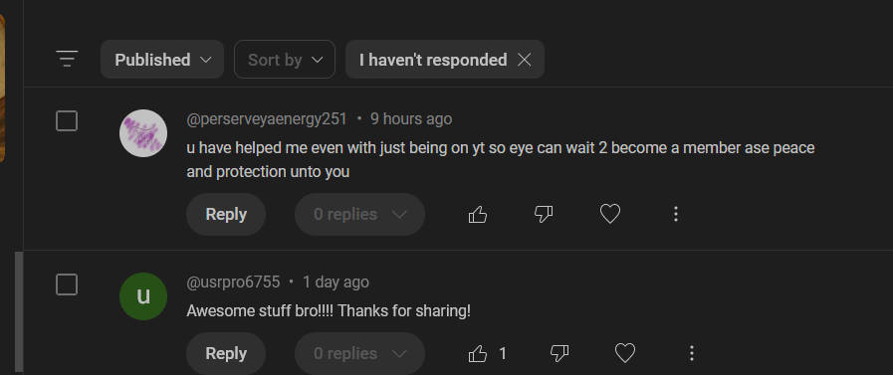Screen dimensions: 893x375
Task: Select the @perserveyaenergy251 comment checkbox
Action: click(x=67, y=120)
